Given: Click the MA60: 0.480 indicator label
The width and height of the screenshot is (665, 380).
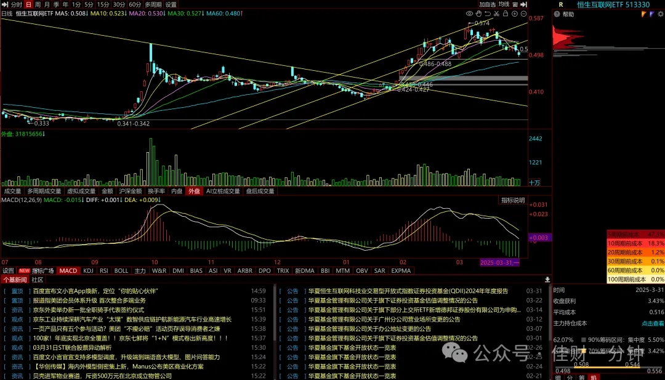Looking at the screenshot, I should (224, 14).
